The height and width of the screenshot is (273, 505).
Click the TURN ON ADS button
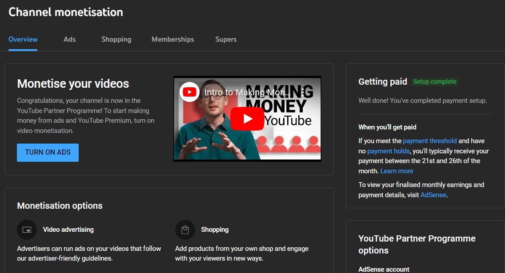48,152
